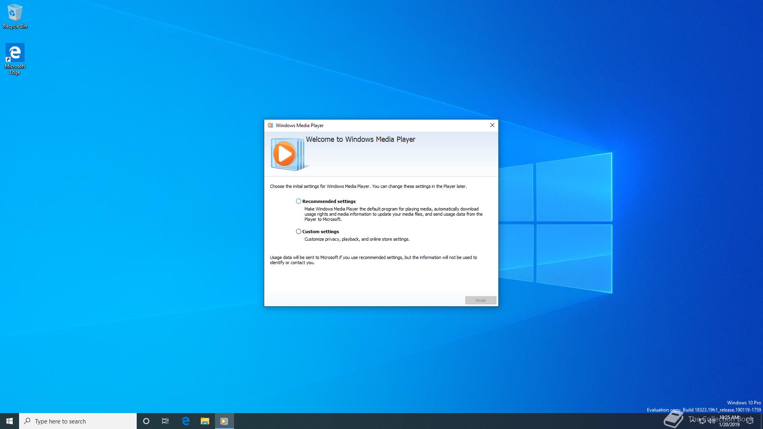Click the Windows Media Player title bar icon
The width and height of the screenshot is (763, 429).
[270, 125]
